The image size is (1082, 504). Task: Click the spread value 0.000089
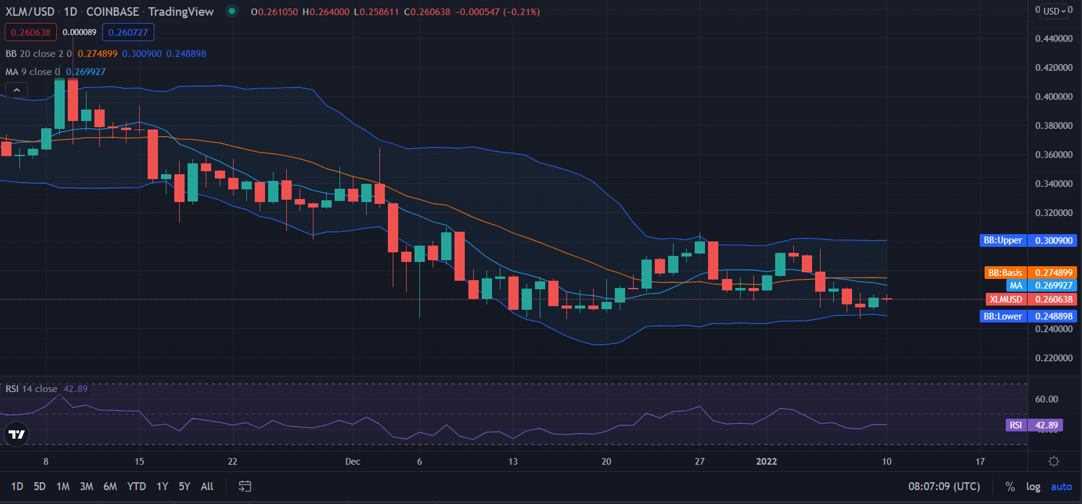(79, 32)
